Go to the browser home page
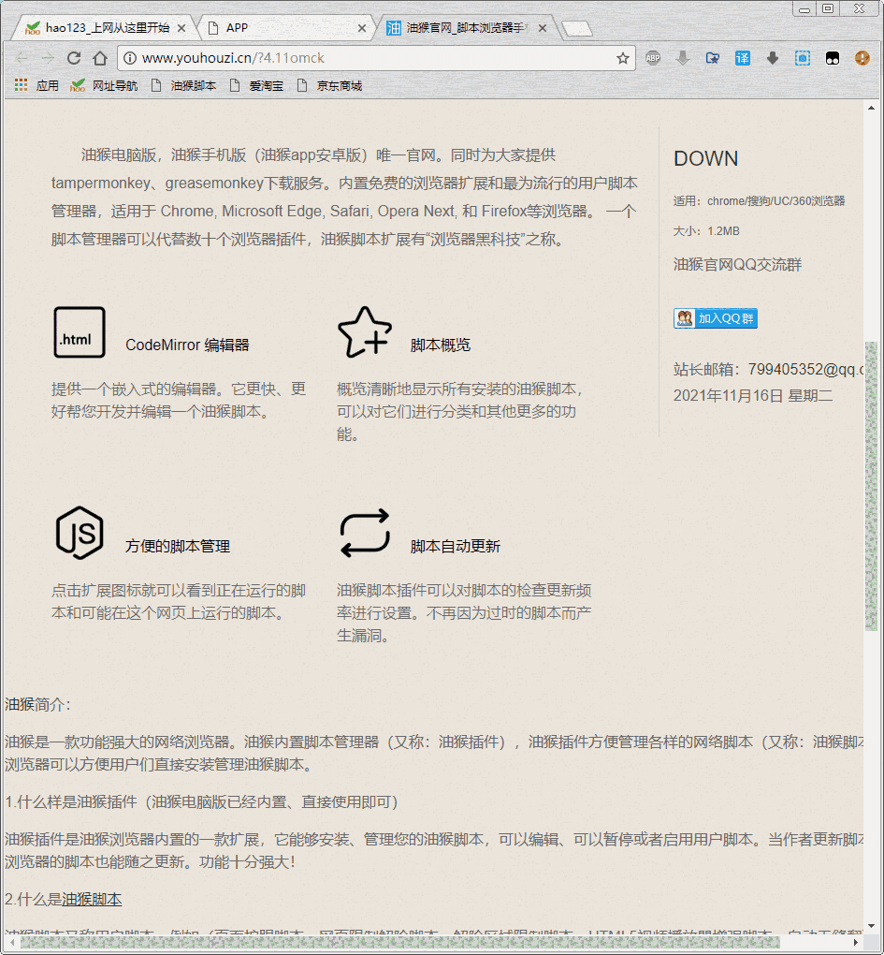 (100, 58)
